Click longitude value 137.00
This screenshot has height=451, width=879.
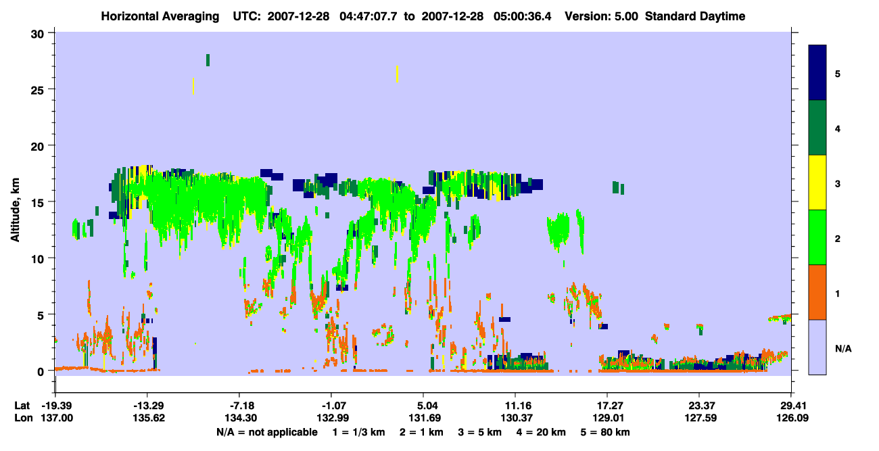(55, 418)
